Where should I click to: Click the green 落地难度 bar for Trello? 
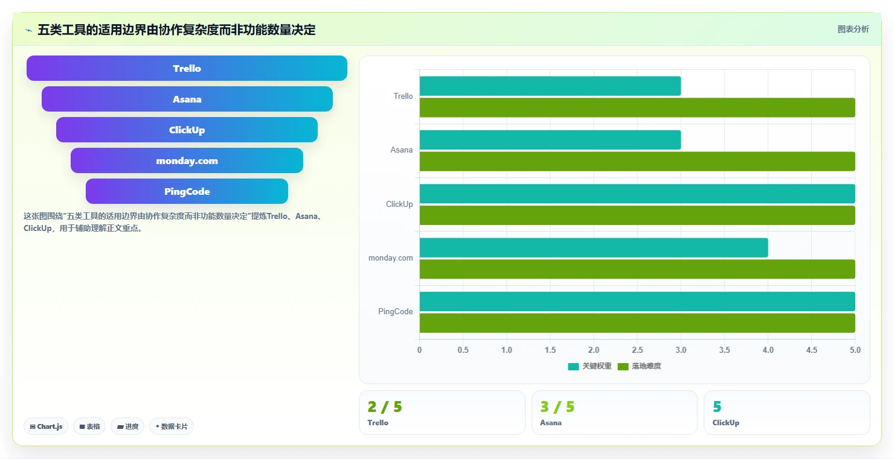637,107
